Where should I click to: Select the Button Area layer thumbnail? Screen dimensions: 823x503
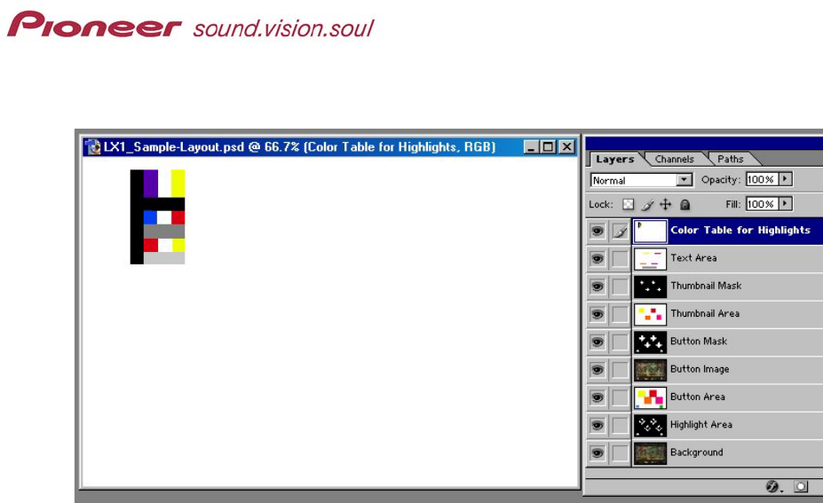point(650,397)
